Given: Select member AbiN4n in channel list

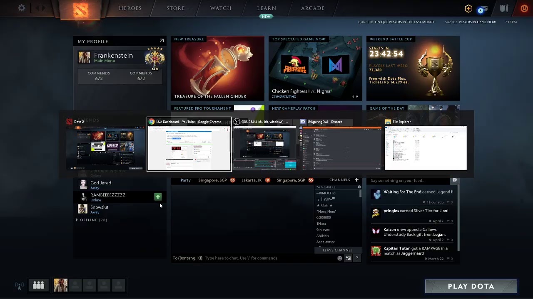Looking at the screenshot, I should click(323, 236).
